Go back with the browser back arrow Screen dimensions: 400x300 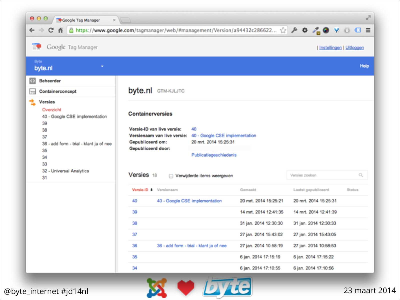point(32,30)
